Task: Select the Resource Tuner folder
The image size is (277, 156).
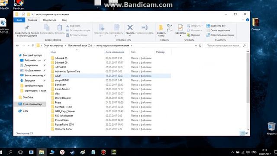Action: click(x=64, y=129)
